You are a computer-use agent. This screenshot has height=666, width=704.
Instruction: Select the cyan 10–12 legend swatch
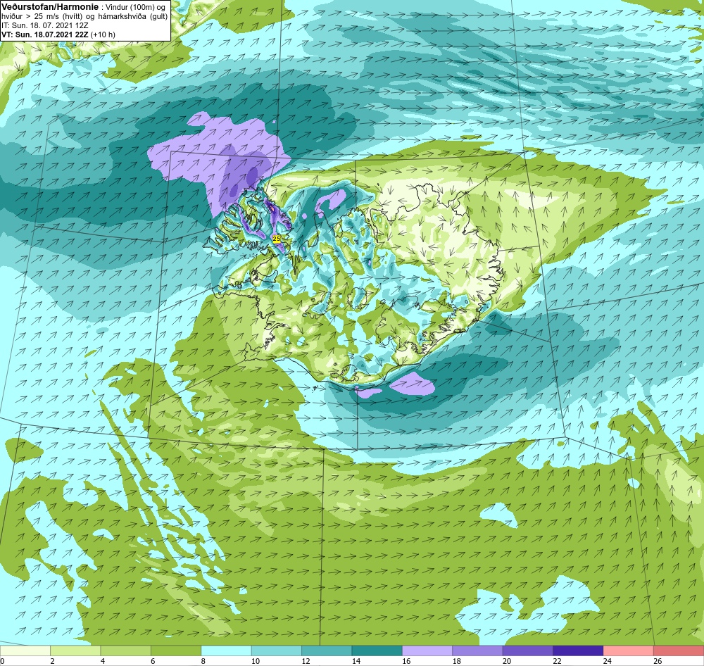coord(277,651)
